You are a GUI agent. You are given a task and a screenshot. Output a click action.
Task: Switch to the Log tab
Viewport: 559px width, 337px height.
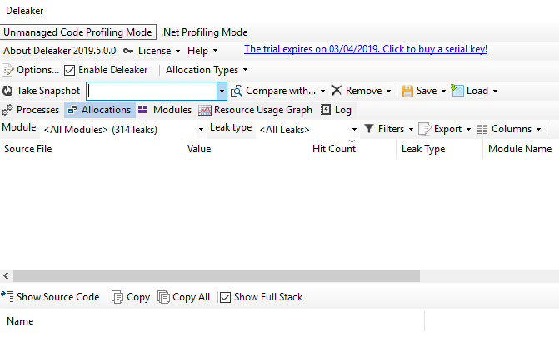click(x=337, y=110)
